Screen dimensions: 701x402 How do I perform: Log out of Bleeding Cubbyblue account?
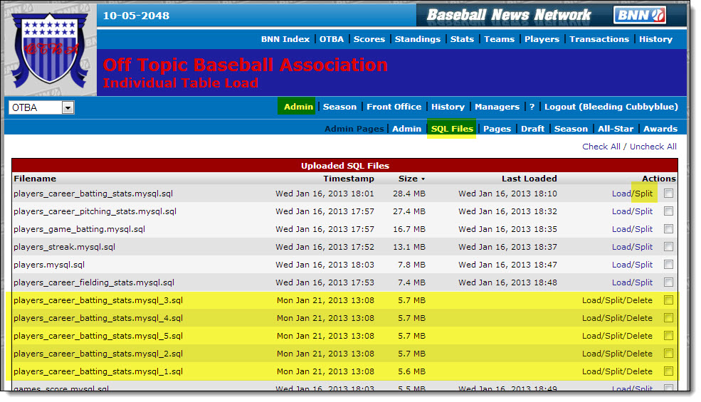[x=611, y=107]
